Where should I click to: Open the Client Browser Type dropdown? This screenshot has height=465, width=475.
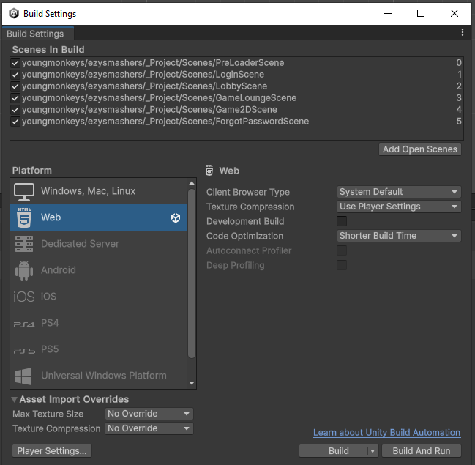pyautogui.click(x=399, y=192)
